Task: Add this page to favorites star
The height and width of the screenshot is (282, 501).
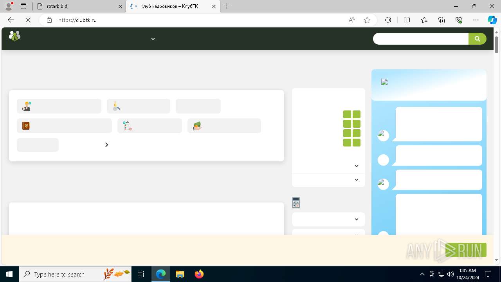Action: click(367, 20)
